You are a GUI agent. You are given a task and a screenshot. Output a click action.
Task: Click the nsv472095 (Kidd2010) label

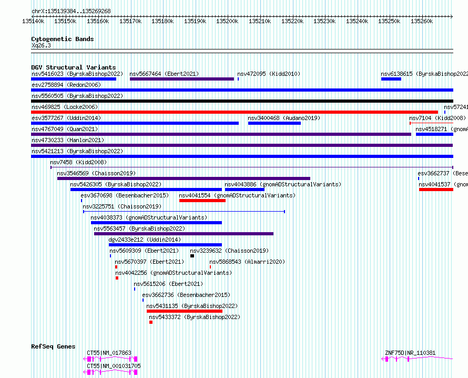pyautogui.click(x=269, y=74)
